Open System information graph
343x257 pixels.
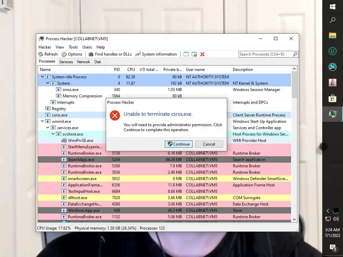[156, 54]
